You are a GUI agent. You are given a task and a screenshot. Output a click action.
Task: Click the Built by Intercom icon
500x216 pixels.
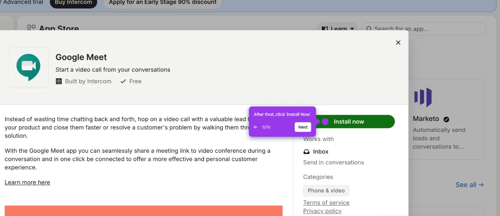pyautogui.click(x=59, y=81)
